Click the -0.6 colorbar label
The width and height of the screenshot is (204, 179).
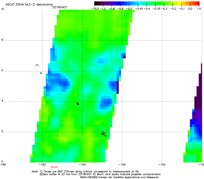click(x=120, y=9)
